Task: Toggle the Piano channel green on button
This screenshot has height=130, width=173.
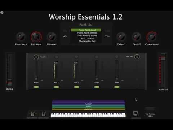Action: [x=36, y=87]
